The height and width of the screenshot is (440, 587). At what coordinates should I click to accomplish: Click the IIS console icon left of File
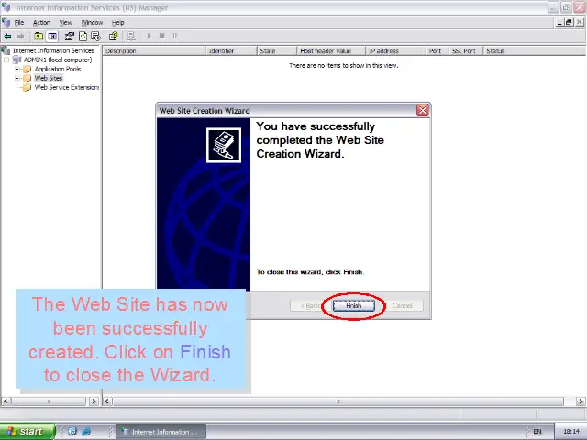pyautogui.click(x=6, y=22)
